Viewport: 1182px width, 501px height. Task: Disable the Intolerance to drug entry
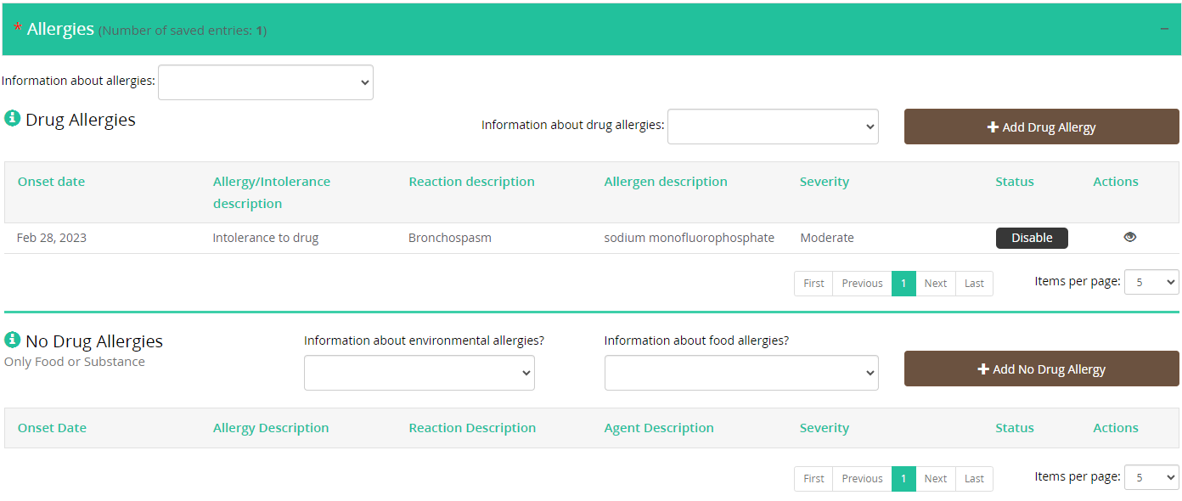[1032, 238]
